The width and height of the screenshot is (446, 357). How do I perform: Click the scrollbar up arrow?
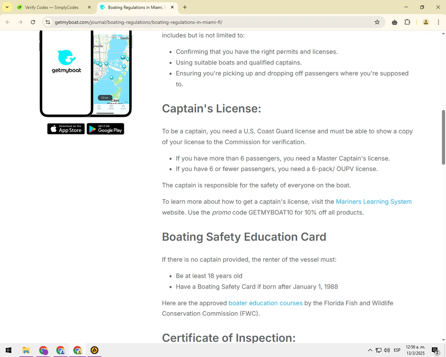tap(443, 34)
